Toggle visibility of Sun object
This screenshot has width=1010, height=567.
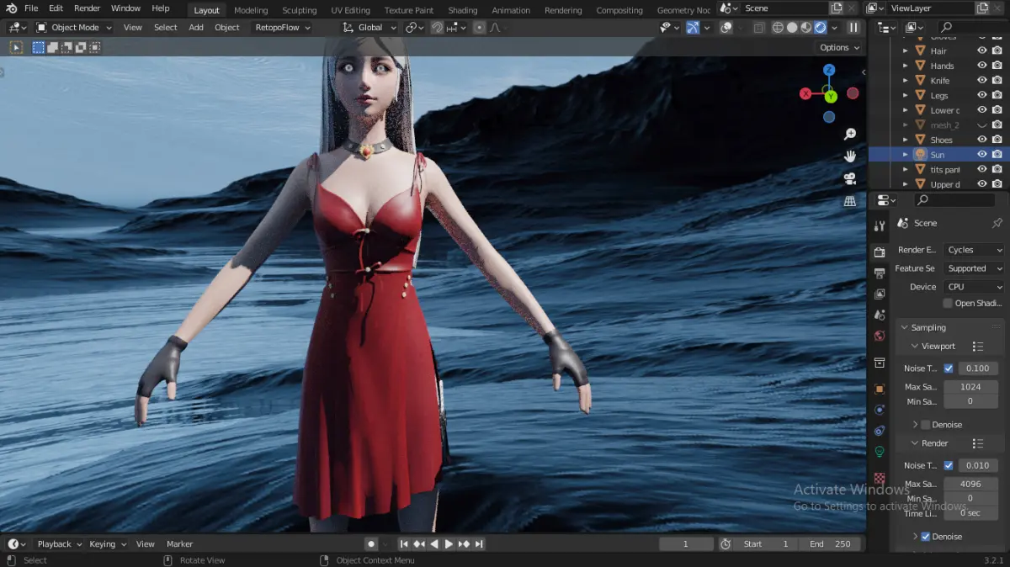981,155
